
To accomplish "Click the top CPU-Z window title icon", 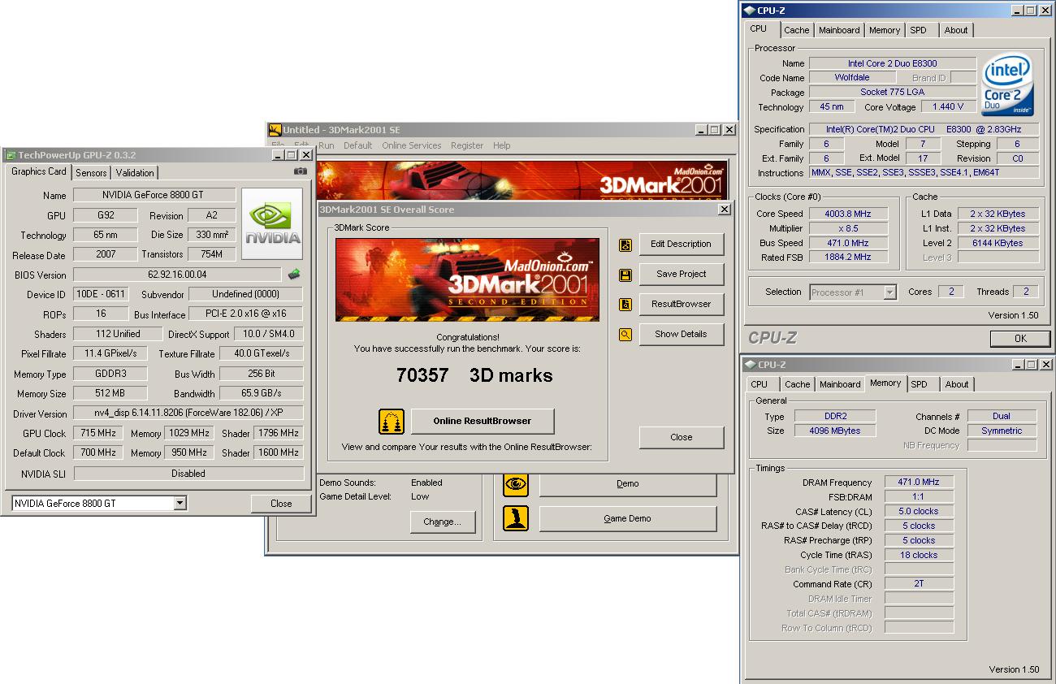I will click(x=749, y=11).
